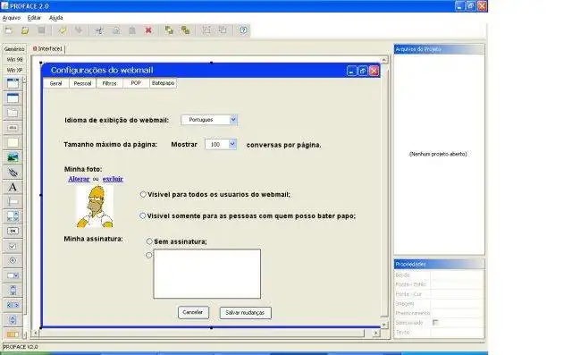
Task: Click the yellow undo toolbar icon
Action: click(63, 30)
